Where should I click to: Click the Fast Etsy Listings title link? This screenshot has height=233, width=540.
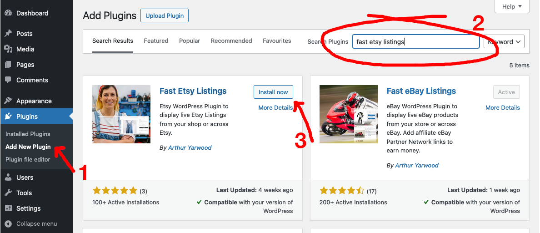193,91
